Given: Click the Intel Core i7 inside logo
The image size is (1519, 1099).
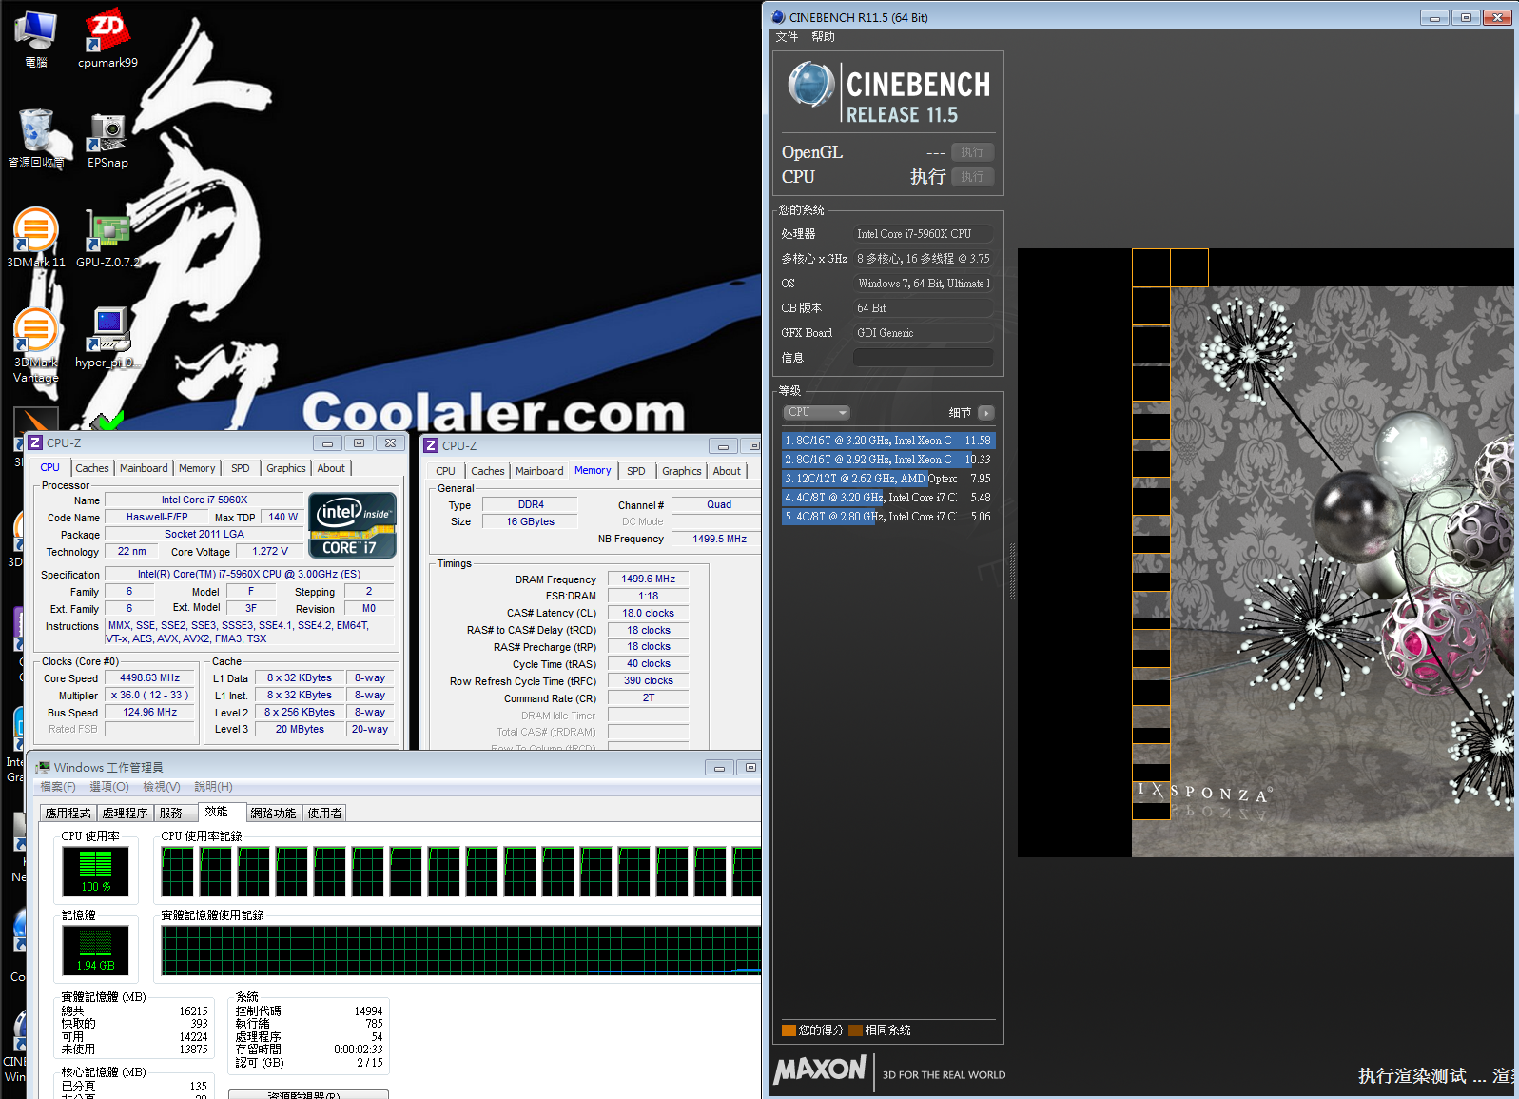Looking at the screenshot, I should (x=352, y=524).
